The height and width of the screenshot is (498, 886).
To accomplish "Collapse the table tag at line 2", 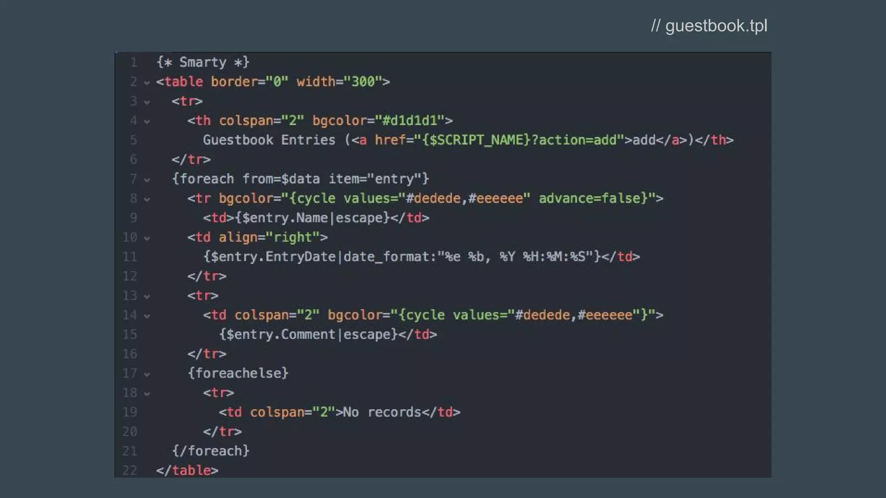I will (x=147, y=83).
